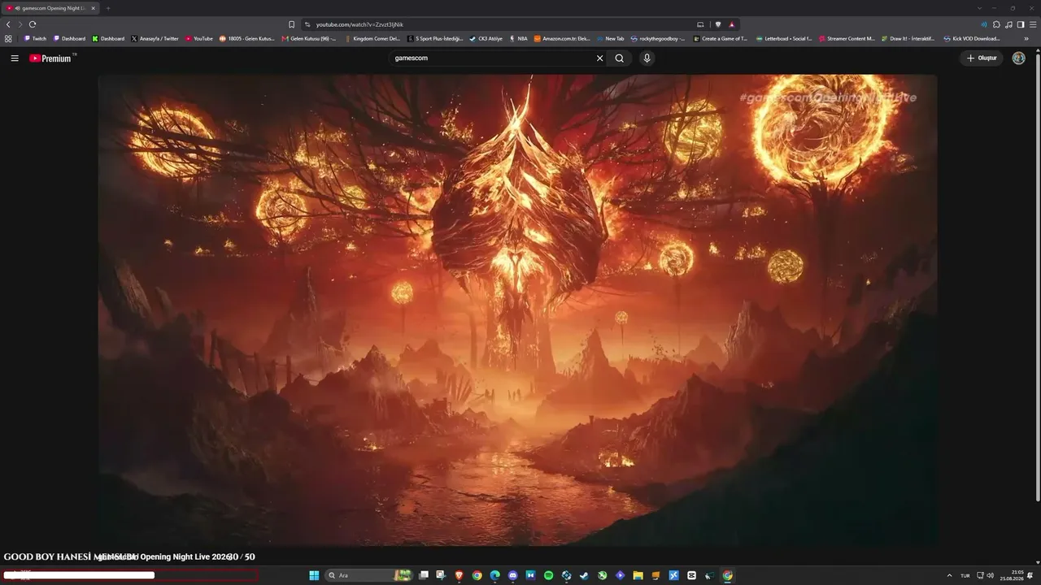Open the apps grid in bookmarks bar
This screenshot has width=1041, height=585.
point(8,38)
